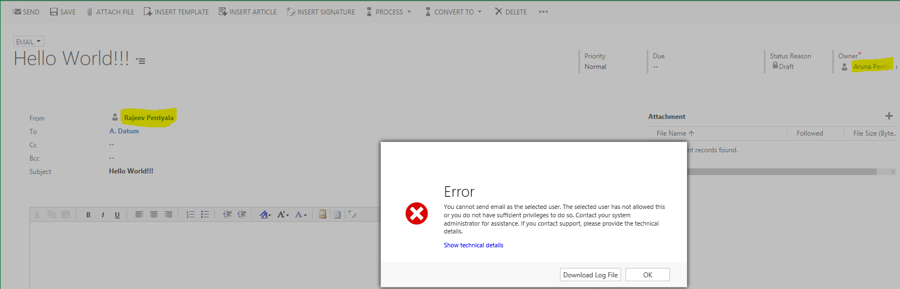Delete this email record
Screen dimensions: 900x289
pos(511,12)
